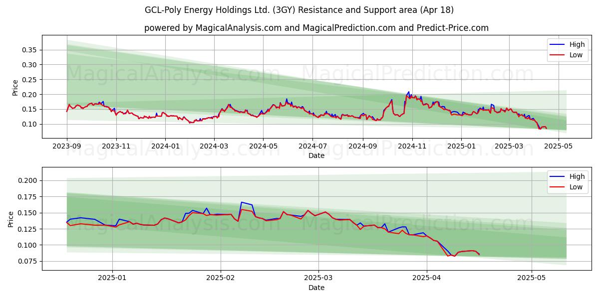Image resolution: width=599 pixels, height=299 pixels.
Task: Click the 2025-05 tick label on top chart
Action: pos(559,146)
